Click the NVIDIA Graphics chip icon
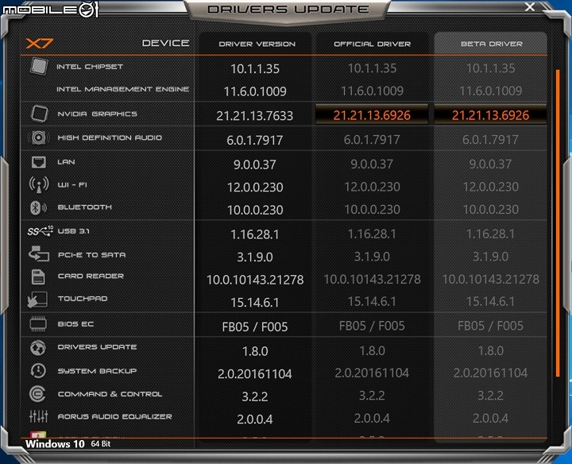The height and width of the screenshot is (464, 572). (x=39, y=114)
